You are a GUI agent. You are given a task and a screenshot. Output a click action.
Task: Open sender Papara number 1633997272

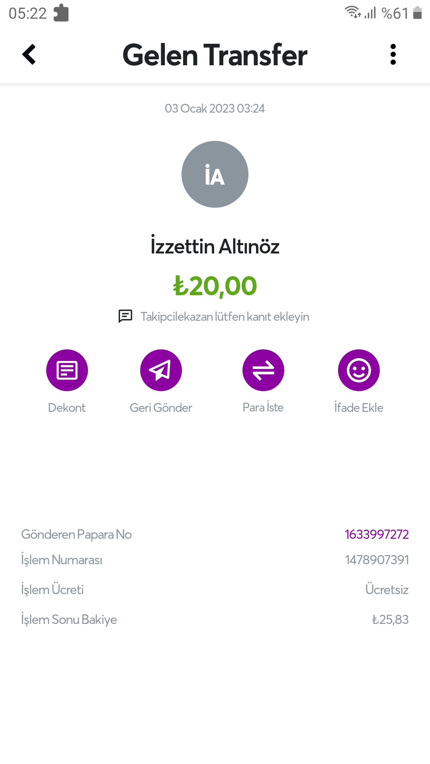pyautogui.click(x=377, y=534)
